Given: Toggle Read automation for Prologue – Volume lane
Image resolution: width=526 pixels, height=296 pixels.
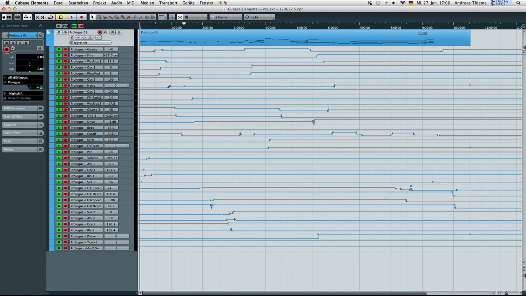Looking at the screenshot, I should pos(59,158).
